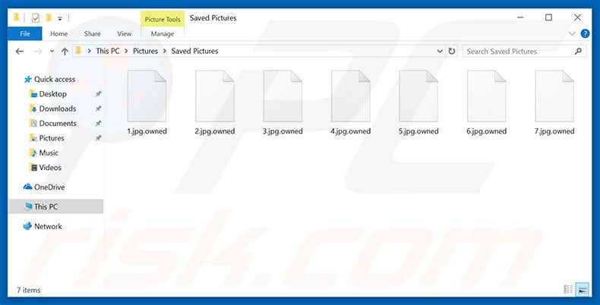Switch to Details view in status bar
Screen dimensions: 600x305
pyautogui.click(x=568, y=290)
